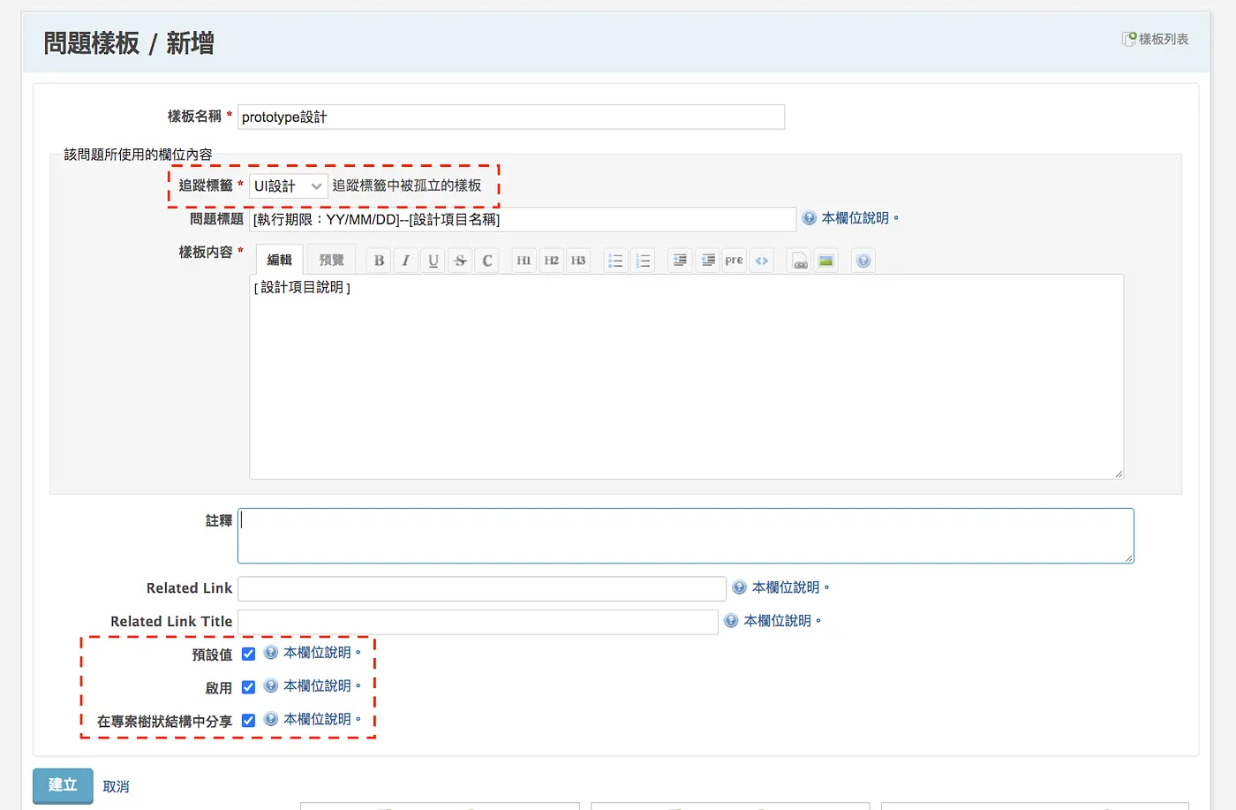Viewport: 1236px width, 810px height.
Task: Apply italic formatting in editor toolbar
Action: (406, 261)
